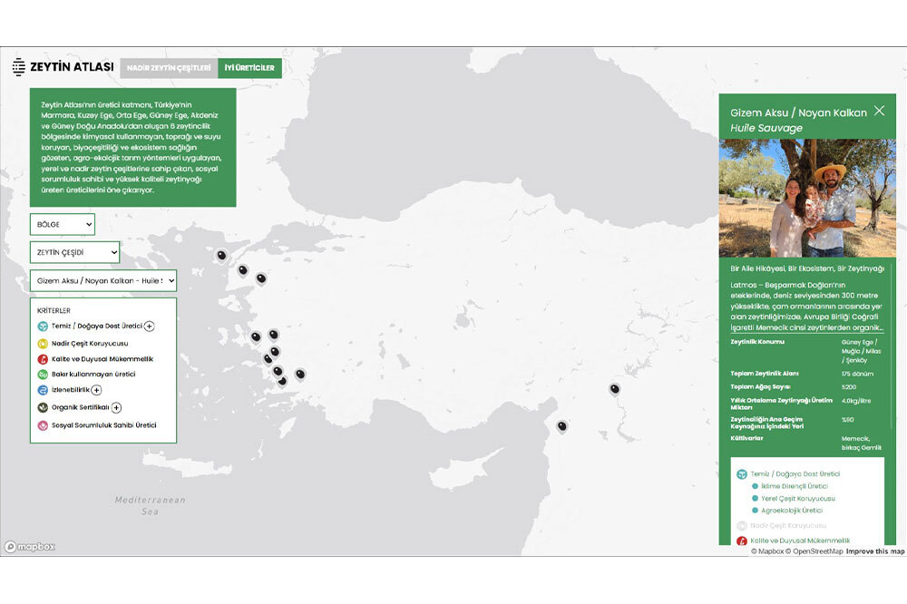Select the northernmost Aegean map marker

click(220, 256)
